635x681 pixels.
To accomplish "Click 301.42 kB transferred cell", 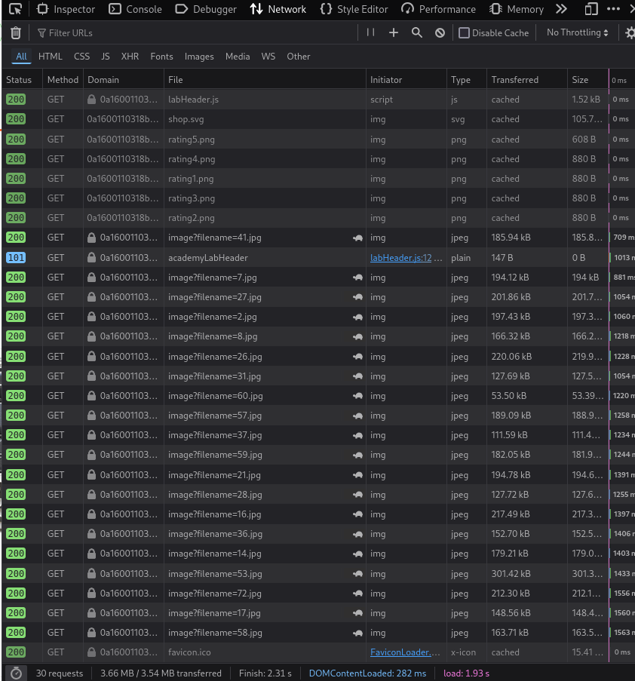I will click(x=527, y=574).
